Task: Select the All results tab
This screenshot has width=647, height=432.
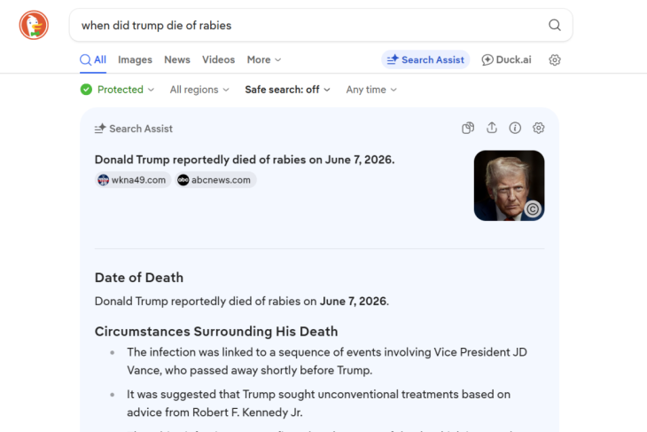Action: pos(93,60)
